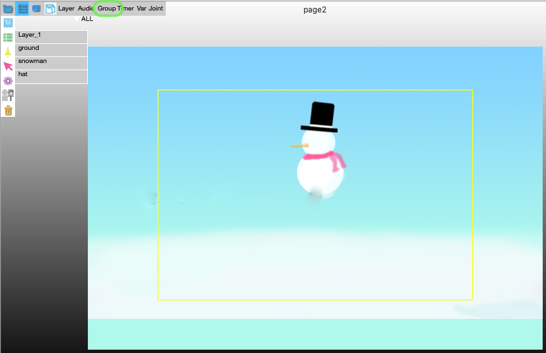The width and height of the screenshot is (546, 353).
Task: Switch to the Layer tab
Action: [66, 9]
